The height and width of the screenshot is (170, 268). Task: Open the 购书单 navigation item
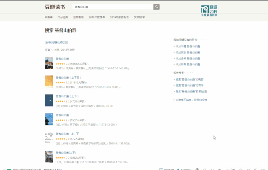pyautogui.click(x=49, y=17)
